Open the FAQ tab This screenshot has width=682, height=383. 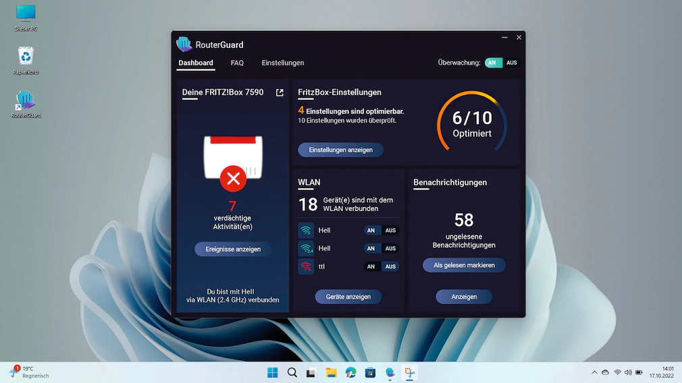tap(237, 63)
